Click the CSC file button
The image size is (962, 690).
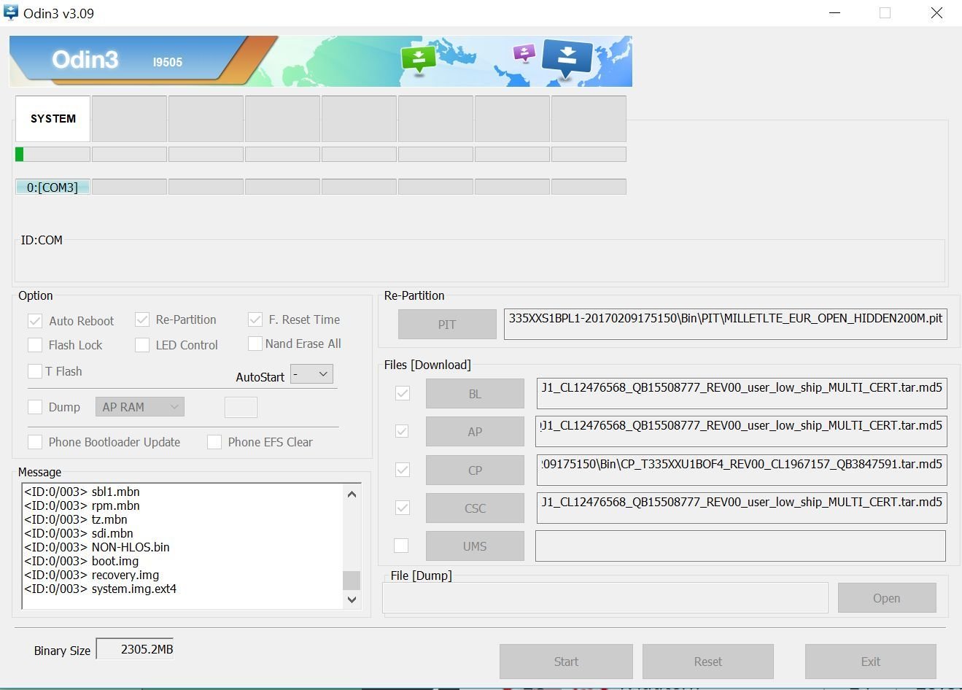click(x=475, y=508)
